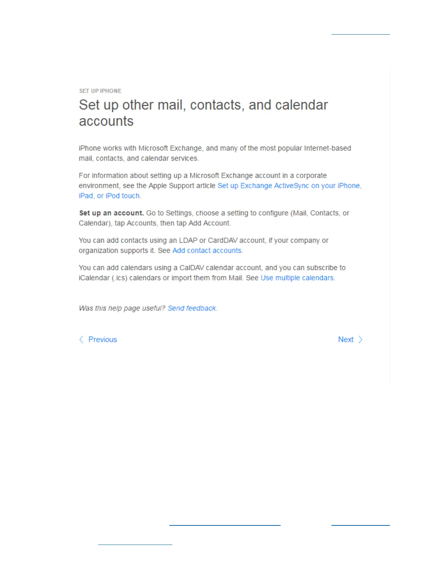Open the Set up Exchange ActiveSync article link
The width and height of the screenshot is (442, 572).
click(290, 186)
